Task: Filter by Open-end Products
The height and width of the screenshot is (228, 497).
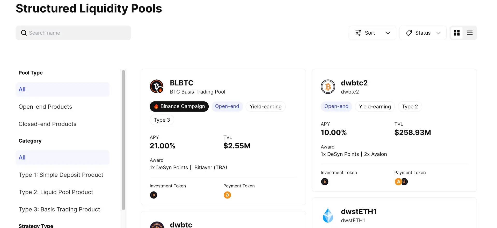Action: point(45,107)
